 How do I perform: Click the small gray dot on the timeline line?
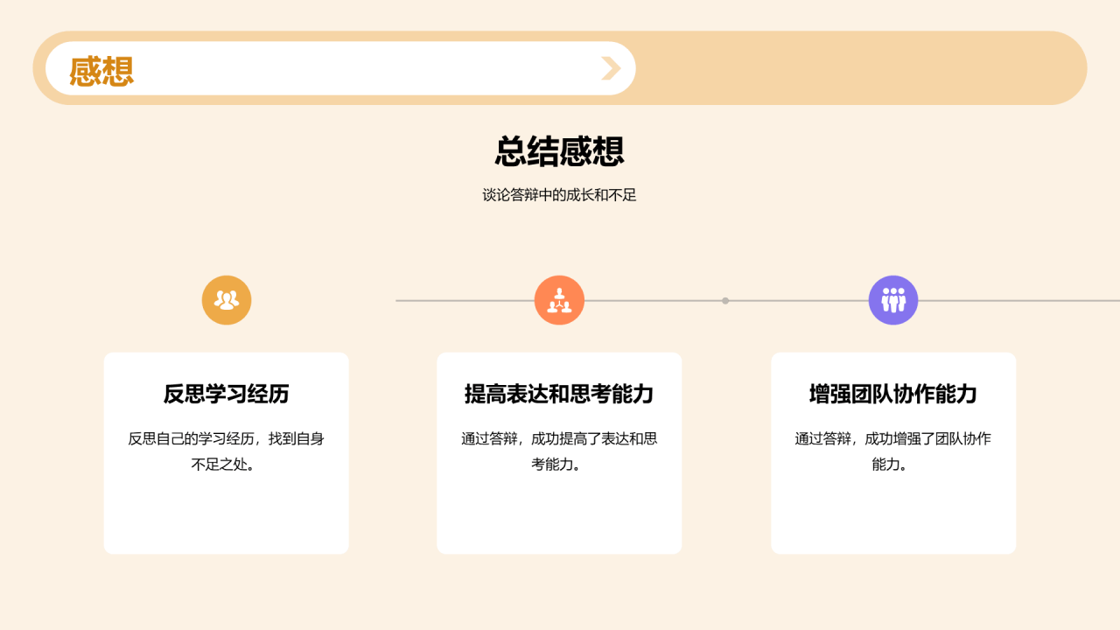725,300
